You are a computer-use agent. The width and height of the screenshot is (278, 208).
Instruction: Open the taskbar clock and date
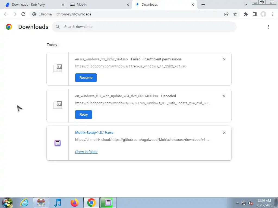tap(264, 203)
